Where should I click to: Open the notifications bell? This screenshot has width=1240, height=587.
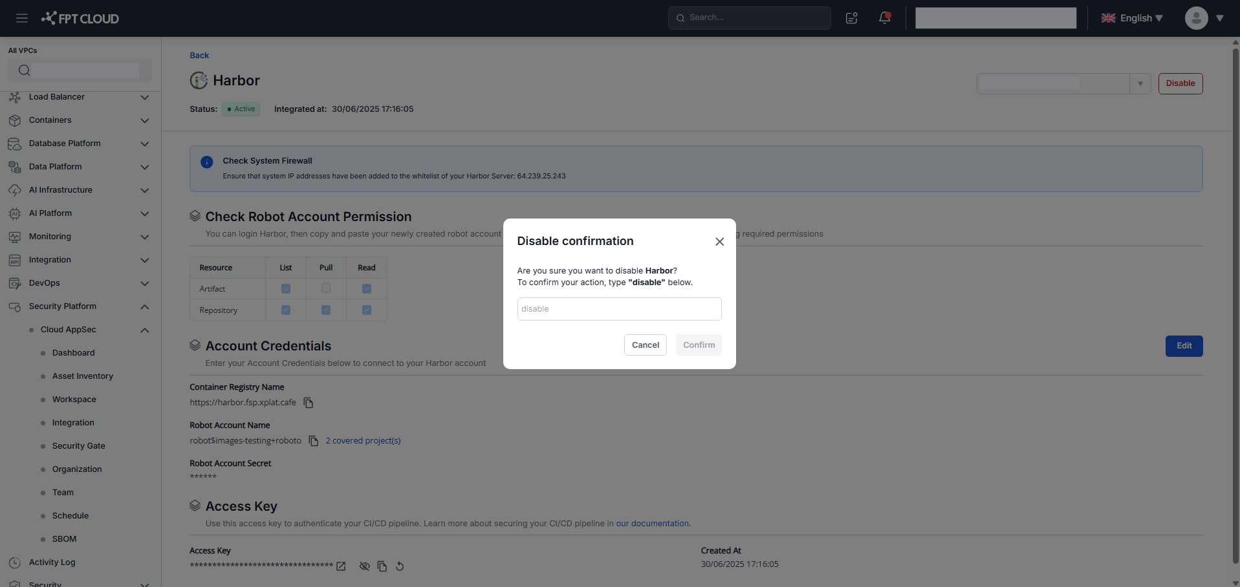tap(885, 17)
